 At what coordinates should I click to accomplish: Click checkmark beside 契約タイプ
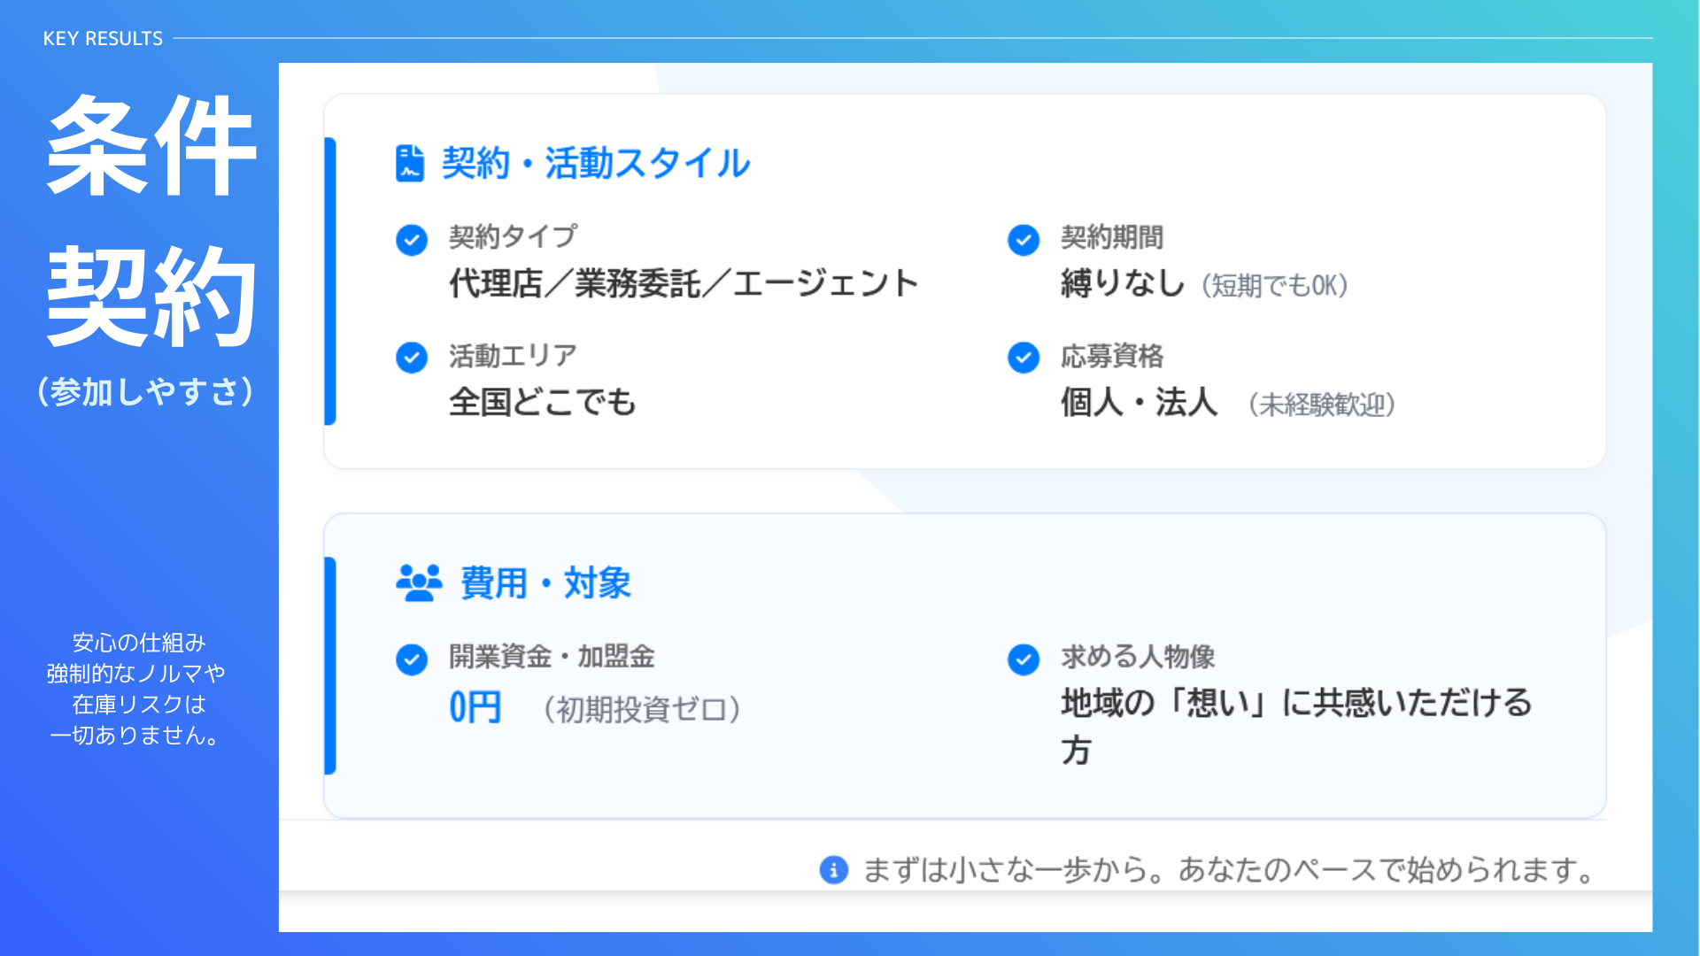click(x=412, y=240)
